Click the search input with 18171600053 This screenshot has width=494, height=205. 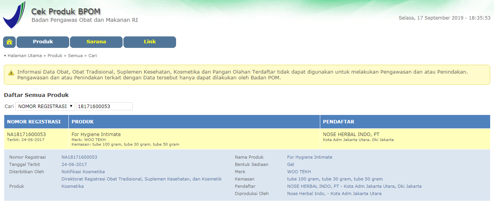pos(105,107)
